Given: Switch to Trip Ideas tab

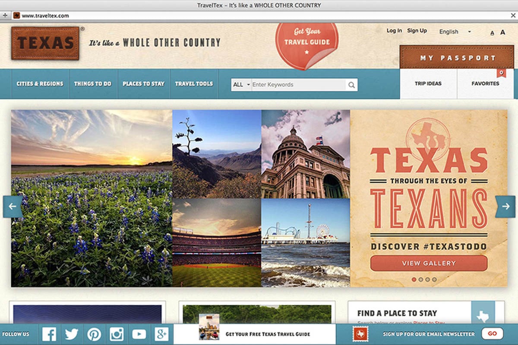Looking at the screenshot, I should pos(428,84).
